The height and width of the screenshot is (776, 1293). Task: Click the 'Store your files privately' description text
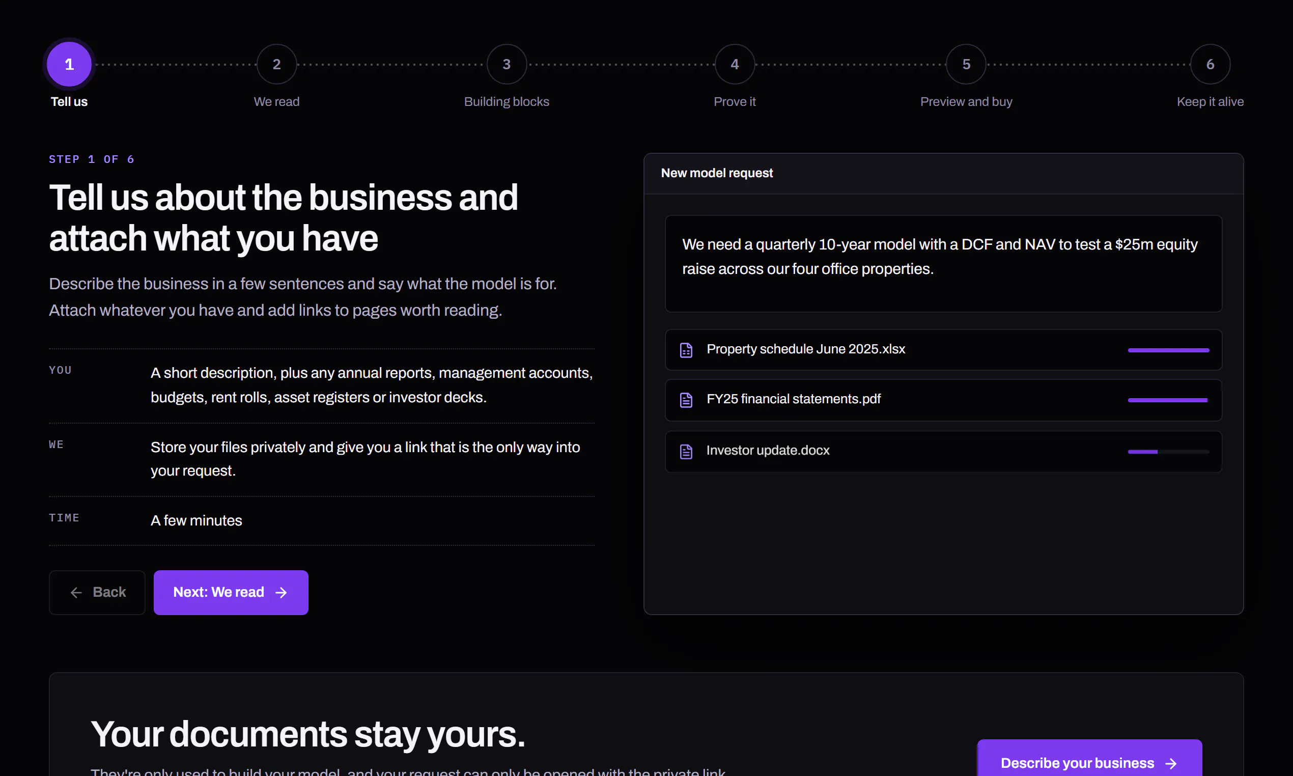point(366,459)
